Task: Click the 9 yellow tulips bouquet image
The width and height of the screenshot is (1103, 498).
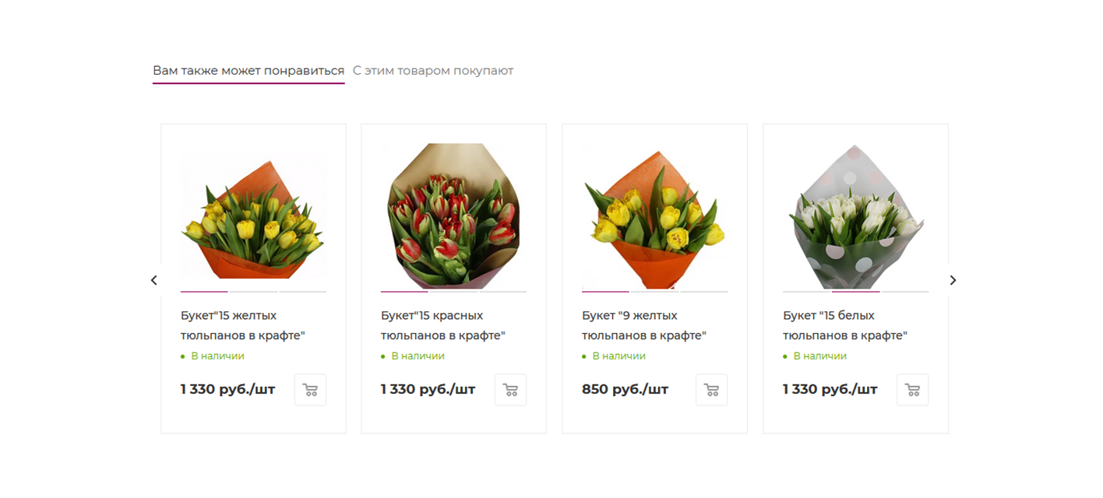Action: pos(654,216)
